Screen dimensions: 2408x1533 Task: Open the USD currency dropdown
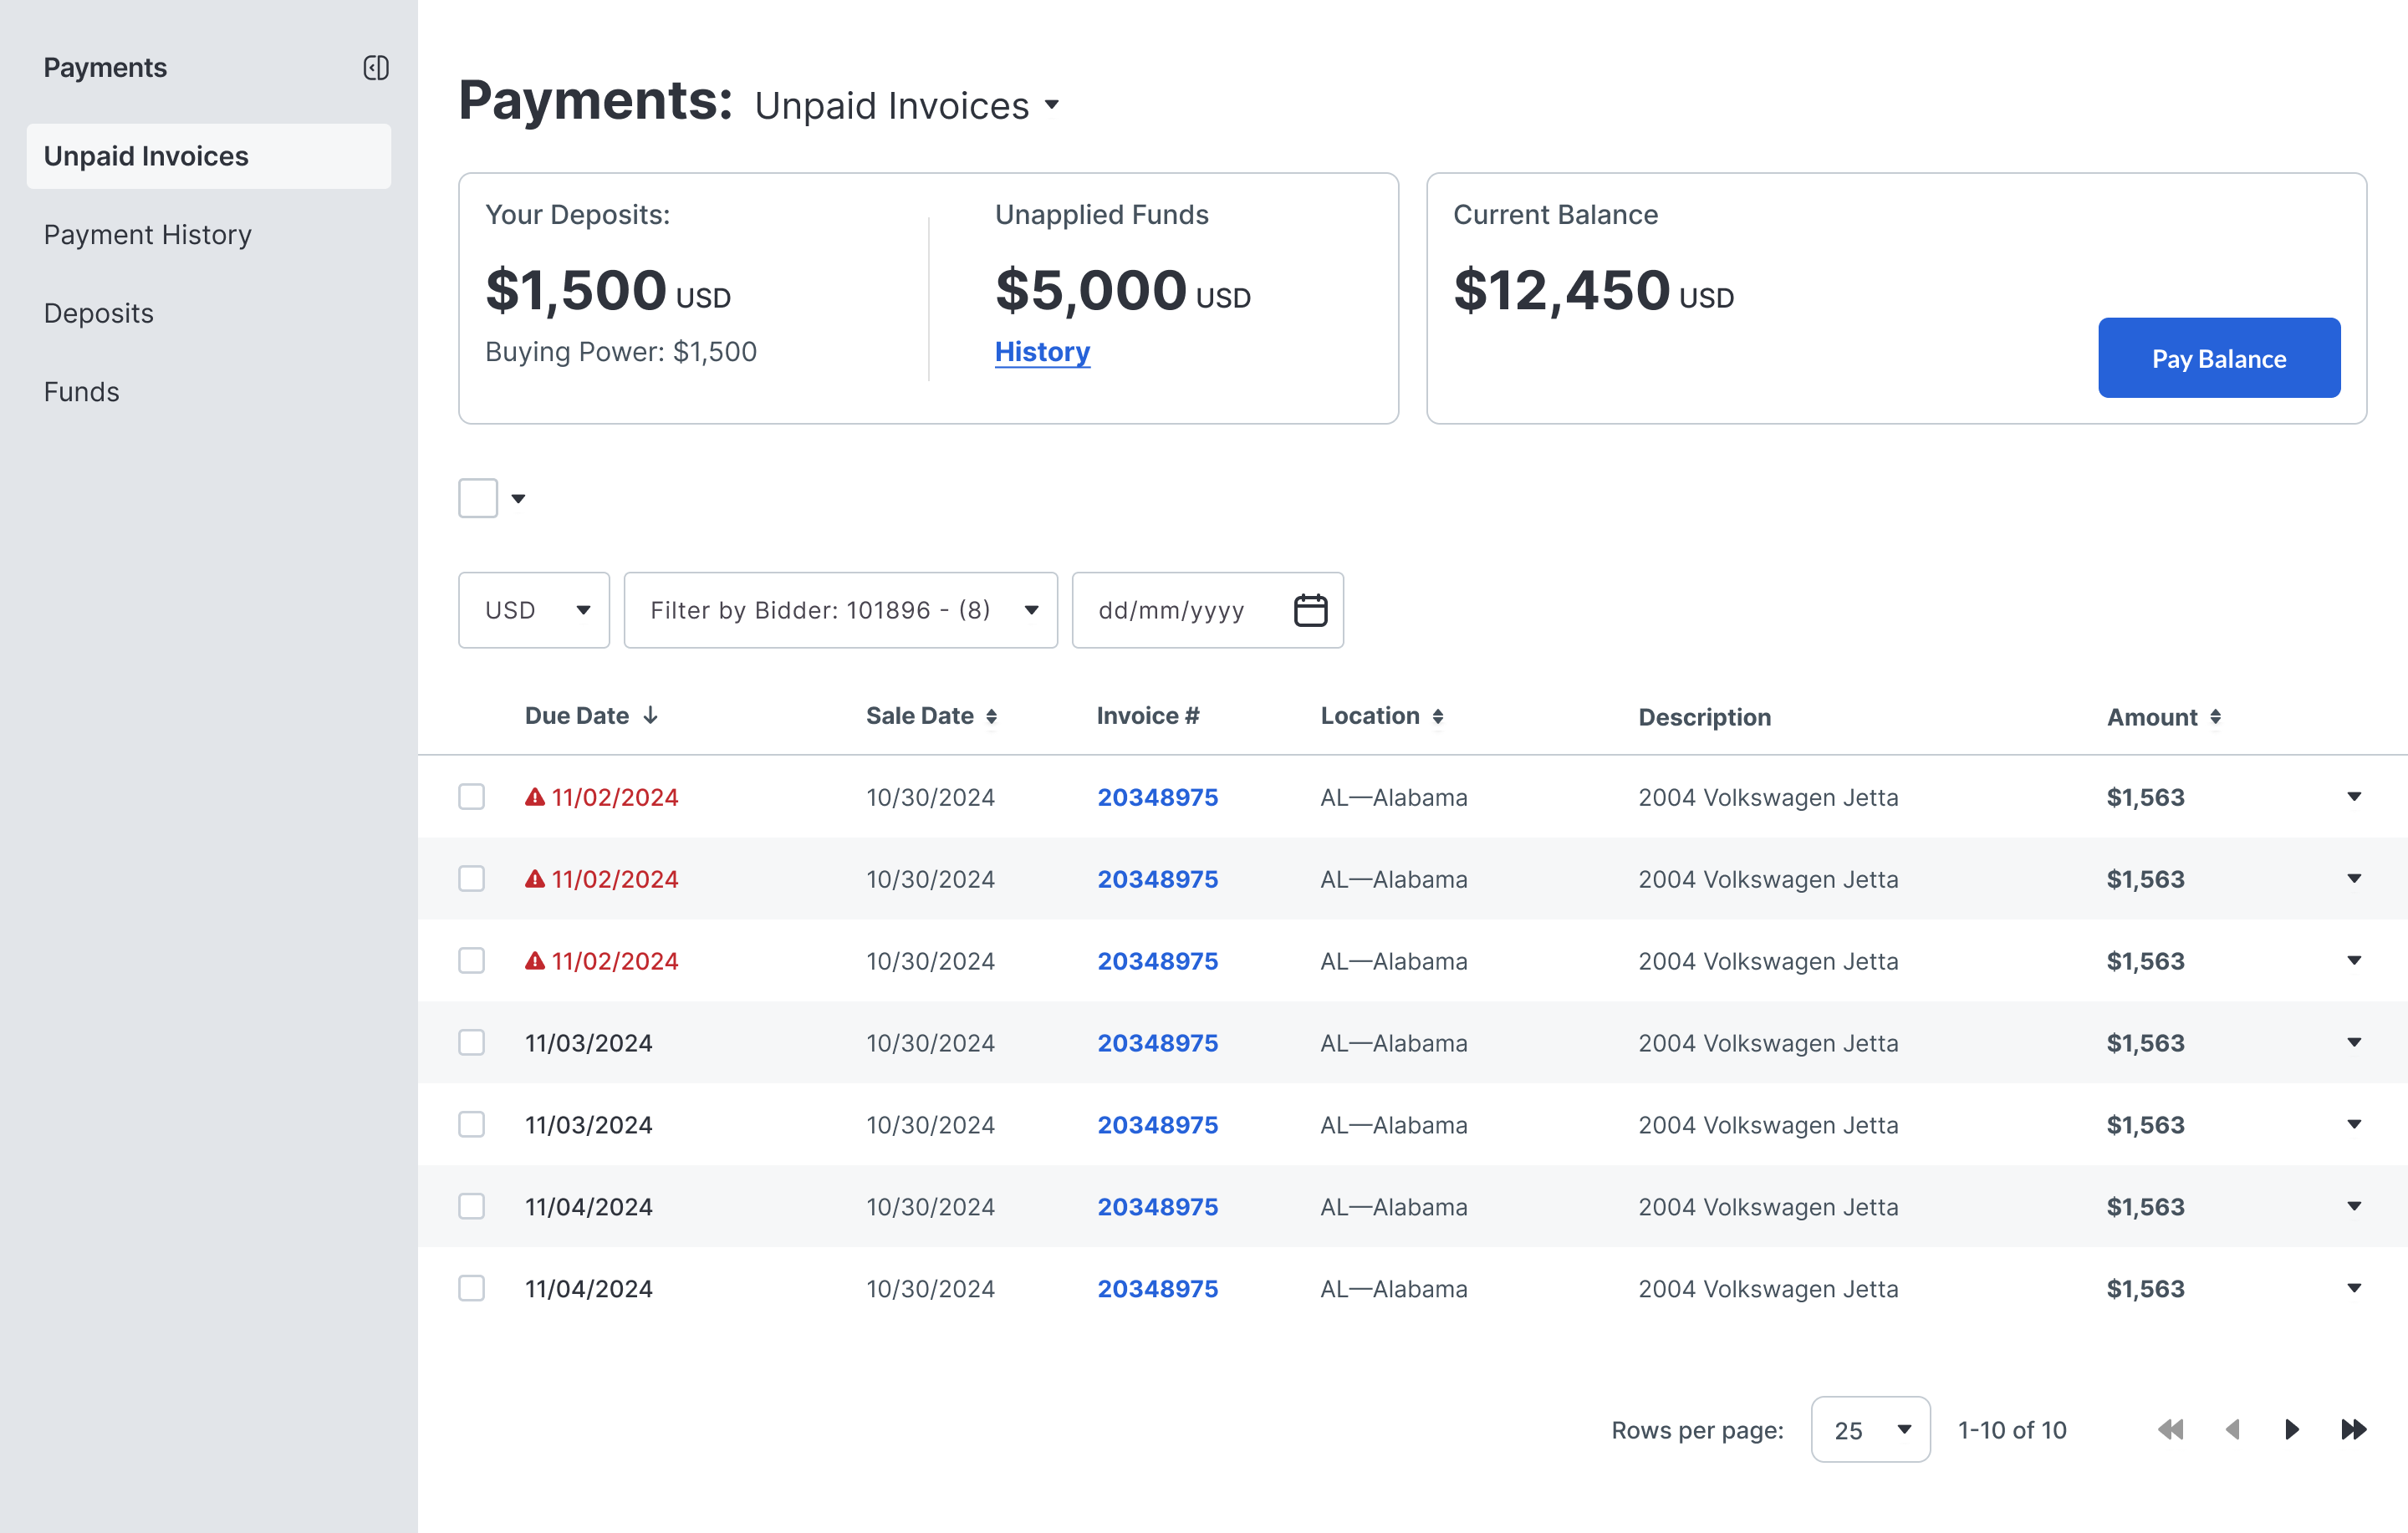click(x=533, y=610)
